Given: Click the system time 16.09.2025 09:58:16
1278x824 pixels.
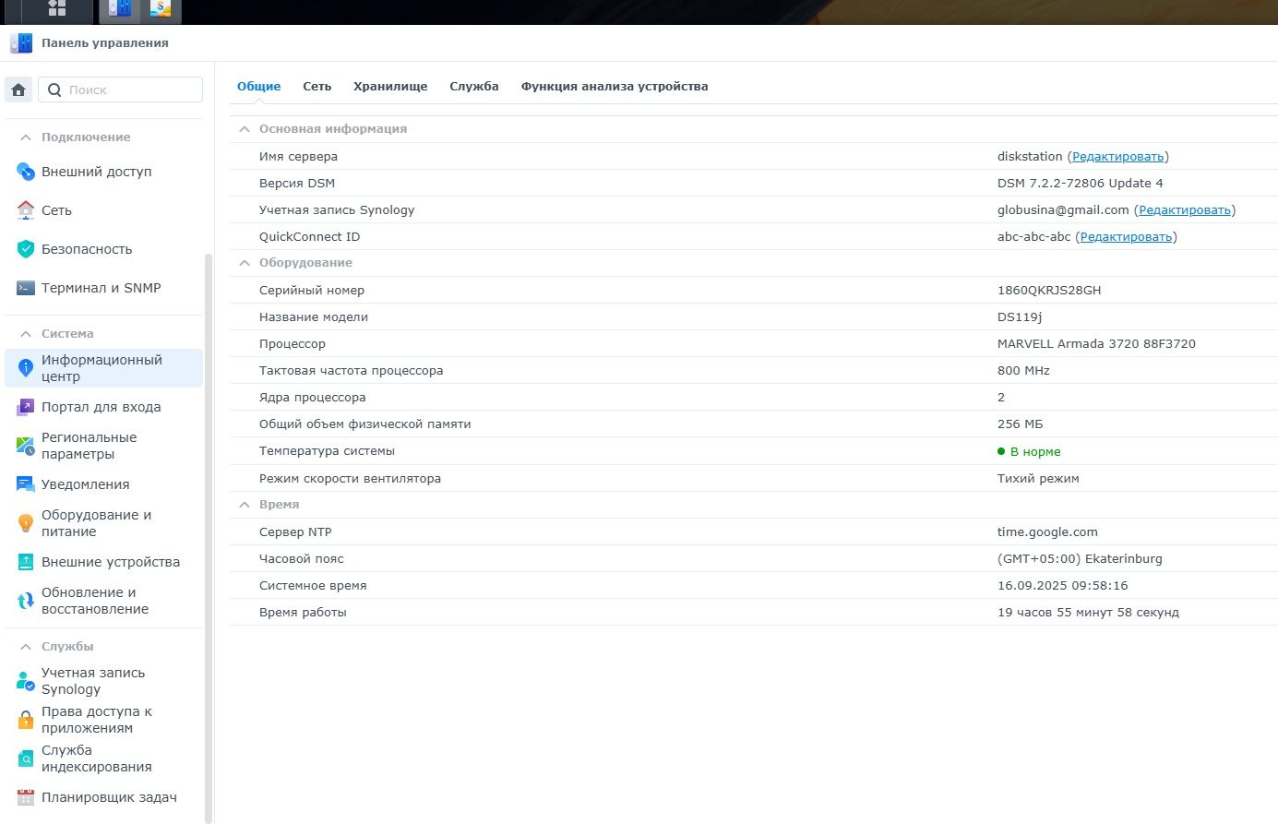Looking at the screenshot, I should point(1062,586).
